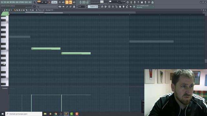Click the Windows search box

pos(24,114)
